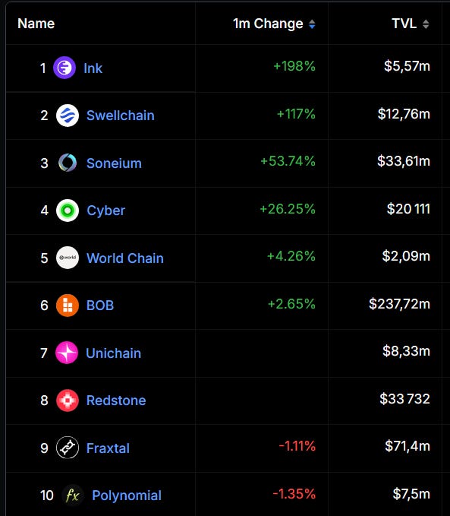This screenshot has height=516, width=450.
Task: Sort by the TVL column arrows
Action: (426, 24)
